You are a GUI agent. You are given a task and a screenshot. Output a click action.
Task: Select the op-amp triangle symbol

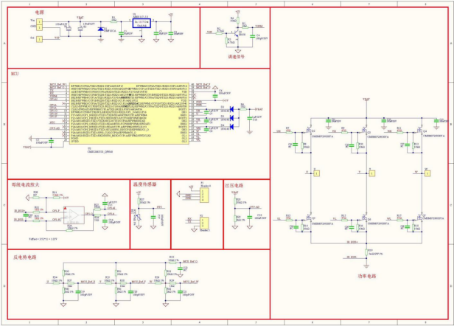pyautogui.click(x=74, y=215)
